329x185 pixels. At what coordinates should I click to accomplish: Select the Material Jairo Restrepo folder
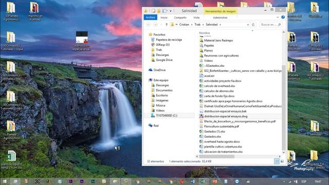[218, 40]
